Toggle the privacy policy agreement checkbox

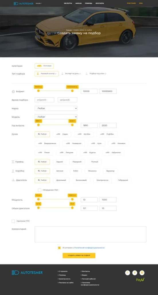(59, 248)
